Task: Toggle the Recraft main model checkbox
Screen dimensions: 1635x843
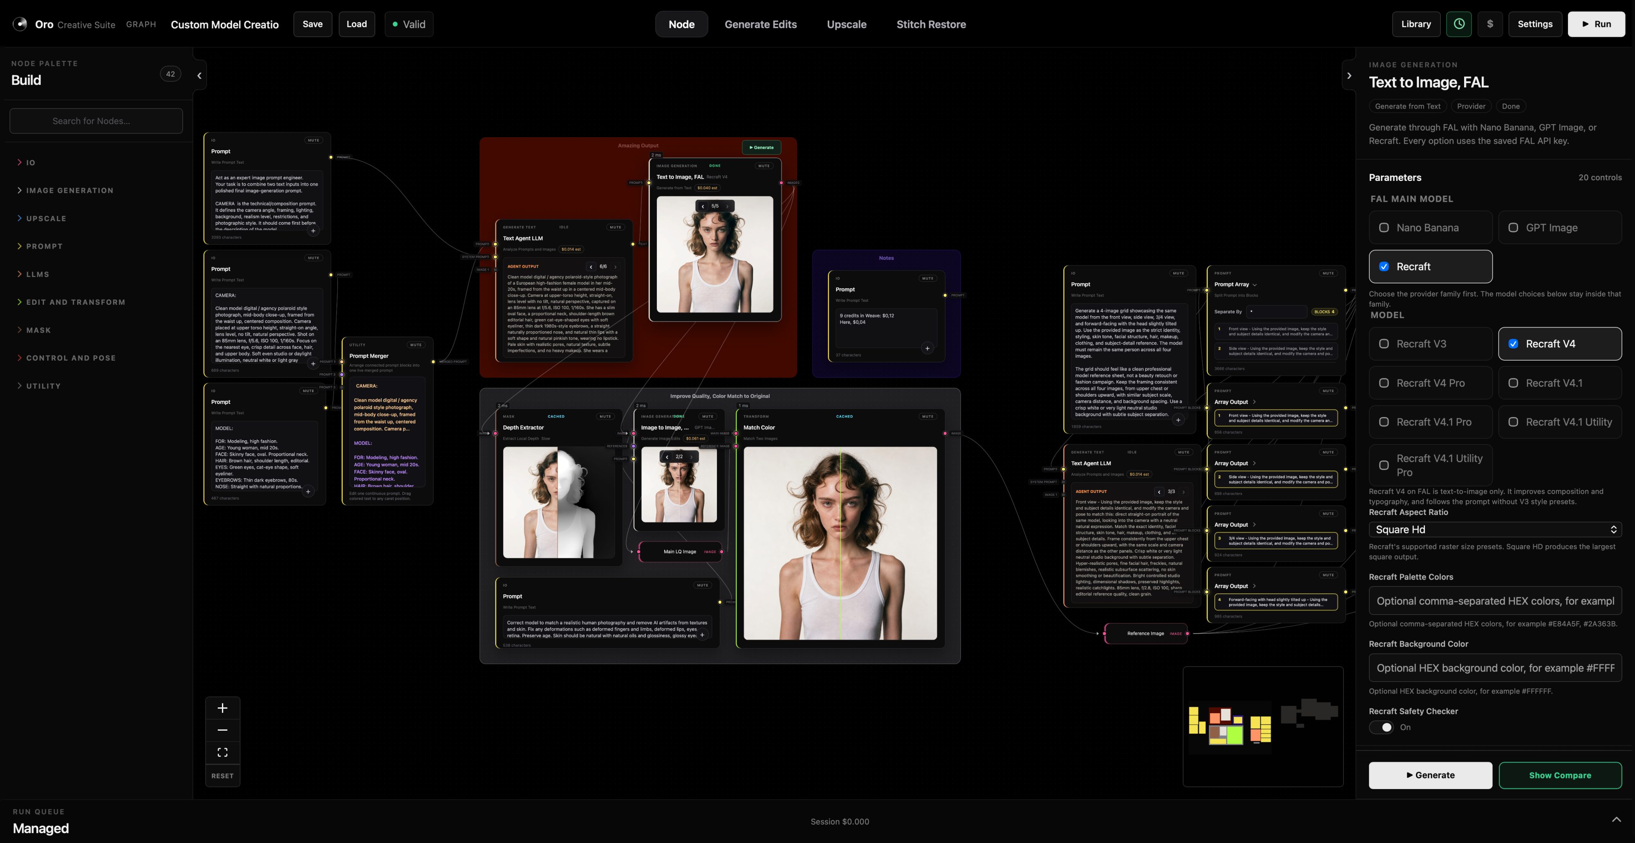Action: (x=1384, y=266)
